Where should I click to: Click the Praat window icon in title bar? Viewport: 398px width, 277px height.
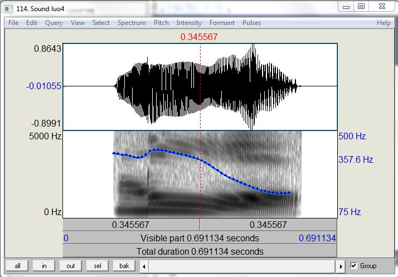(9, 9)
